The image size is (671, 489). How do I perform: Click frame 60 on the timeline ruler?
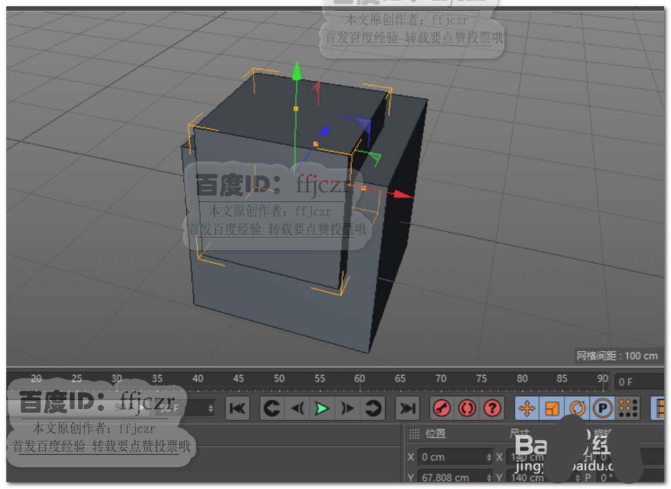[360, 379]
